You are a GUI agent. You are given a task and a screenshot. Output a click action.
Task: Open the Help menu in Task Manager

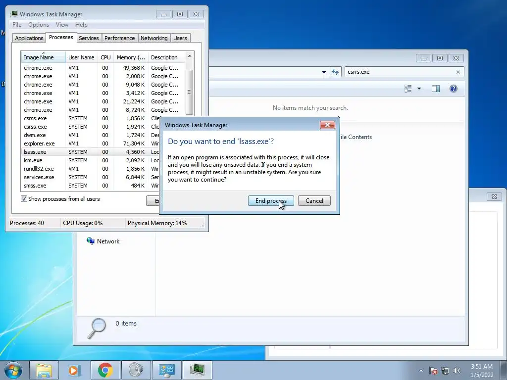pyautogui.click(x=81, y=25)
